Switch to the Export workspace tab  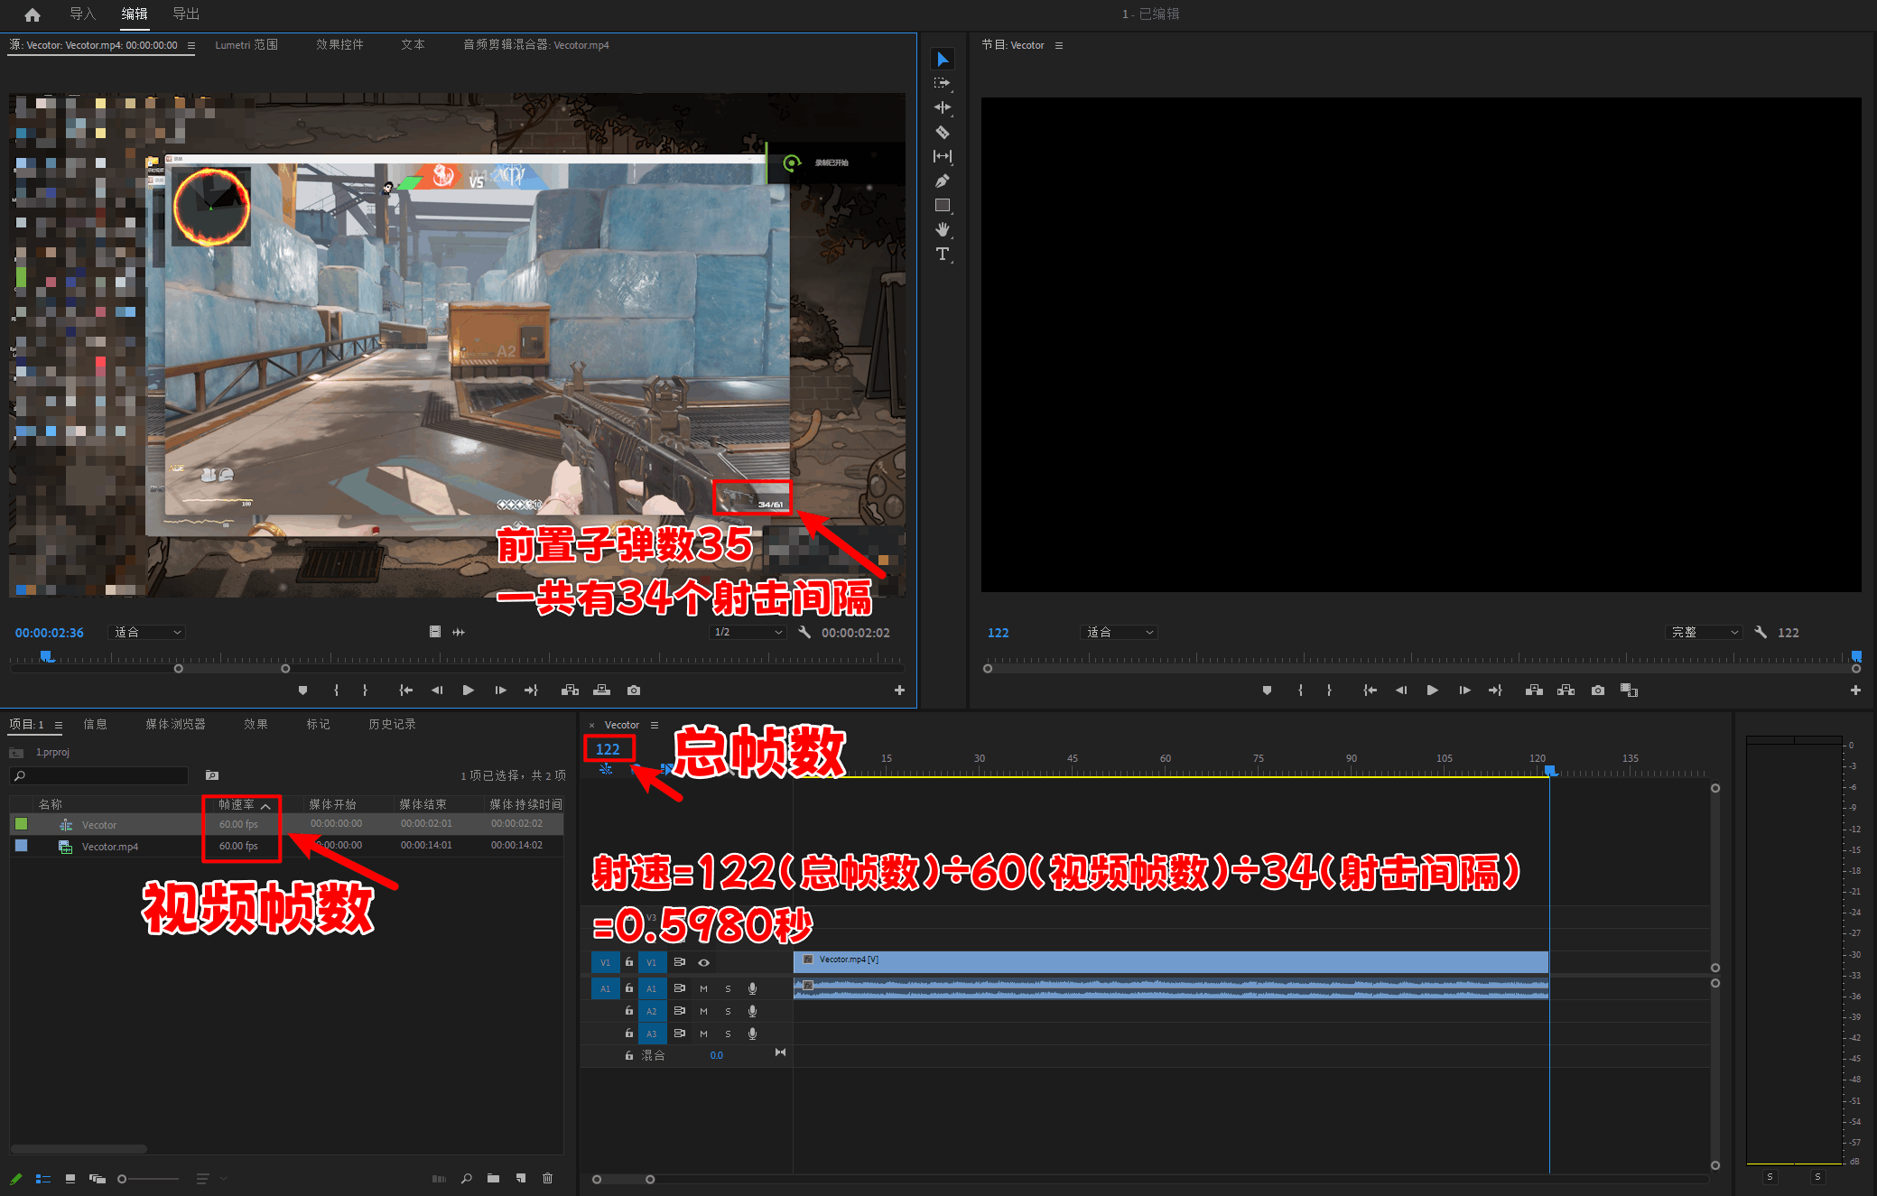(x=186, y=14)
